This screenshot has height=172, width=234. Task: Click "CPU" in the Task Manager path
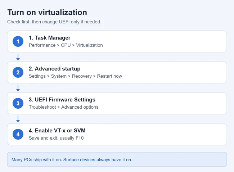point(66,45)
